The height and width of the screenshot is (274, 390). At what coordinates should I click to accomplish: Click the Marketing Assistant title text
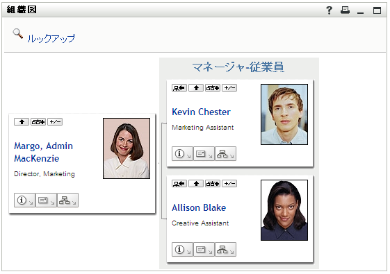point(203,128)
